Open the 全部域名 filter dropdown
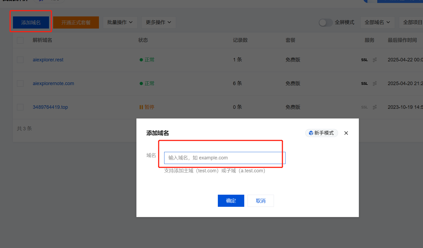423x248 pixels. [377, 22]
